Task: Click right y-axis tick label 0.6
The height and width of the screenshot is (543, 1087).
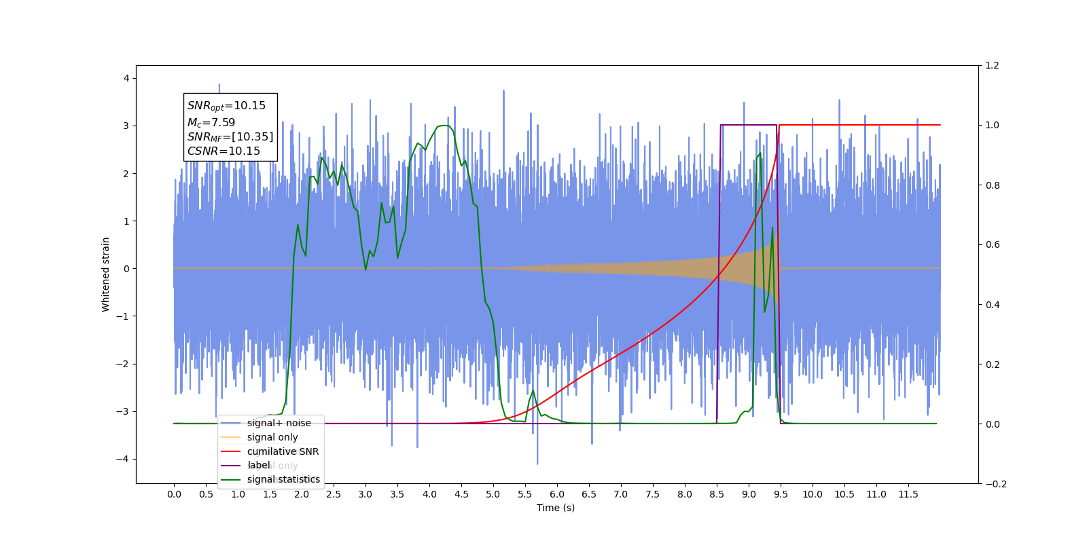Action: [993, 244]
